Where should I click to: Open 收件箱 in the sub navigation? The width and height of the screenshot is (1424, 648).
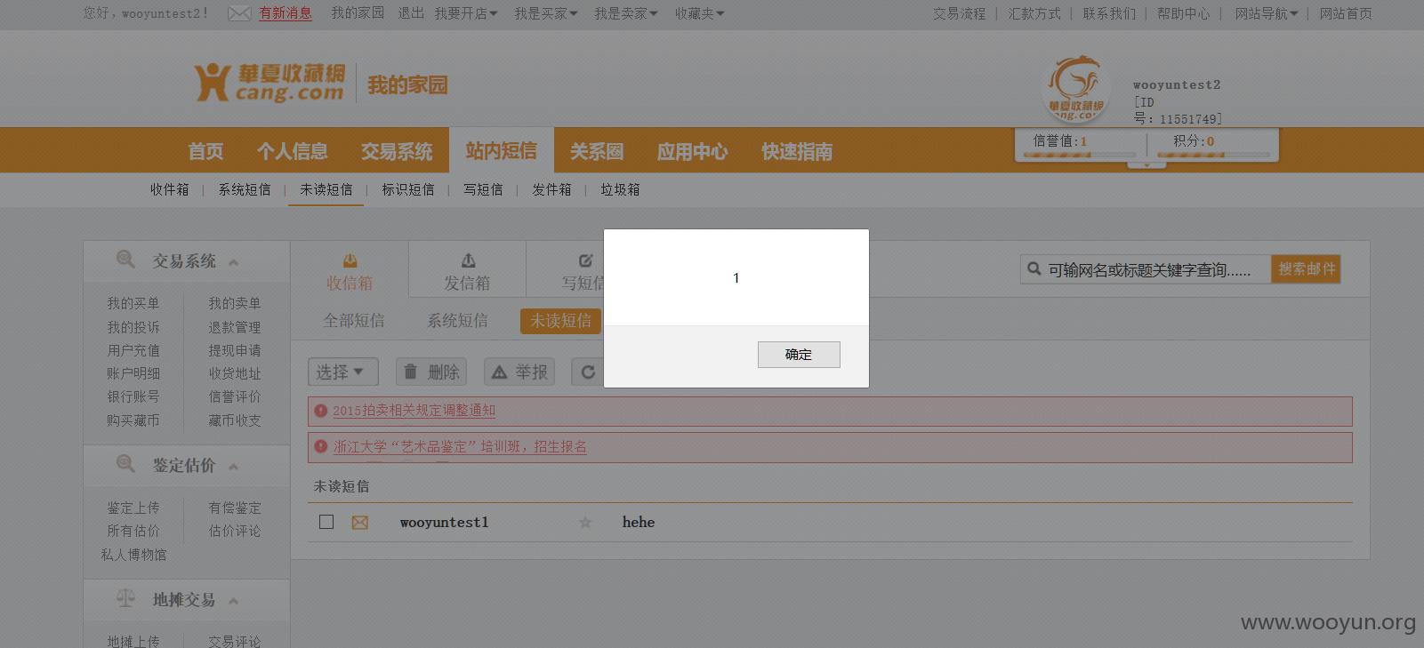169,189
